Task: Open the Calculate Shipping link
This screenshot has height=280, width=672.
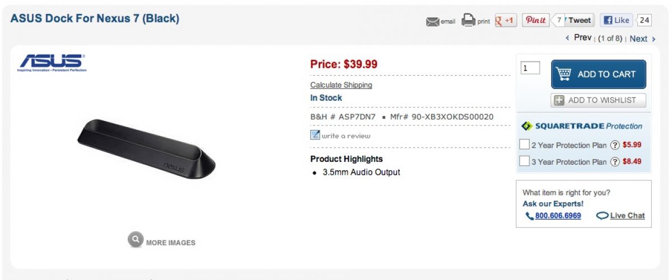Action: click(341, 85)
